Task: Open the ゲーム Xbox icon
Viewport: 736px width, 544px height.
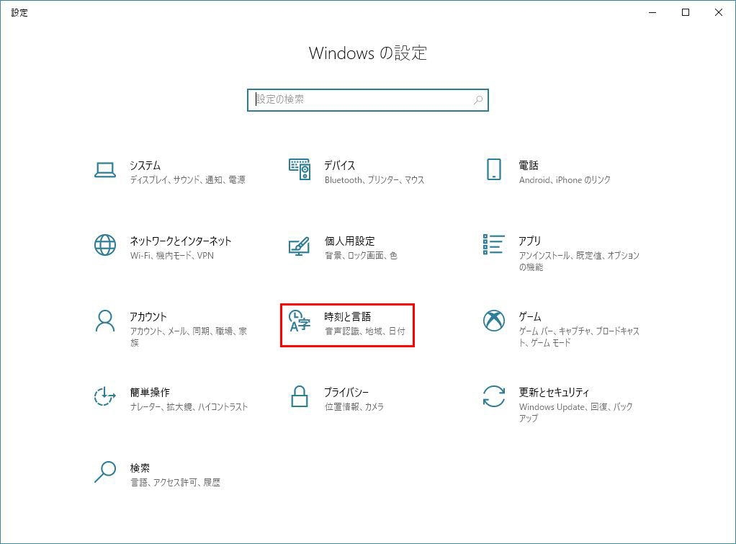Action: coord(494,321)
